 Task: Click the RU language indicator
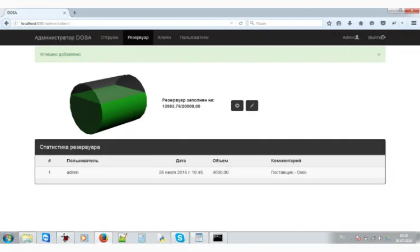click(342, 237)
